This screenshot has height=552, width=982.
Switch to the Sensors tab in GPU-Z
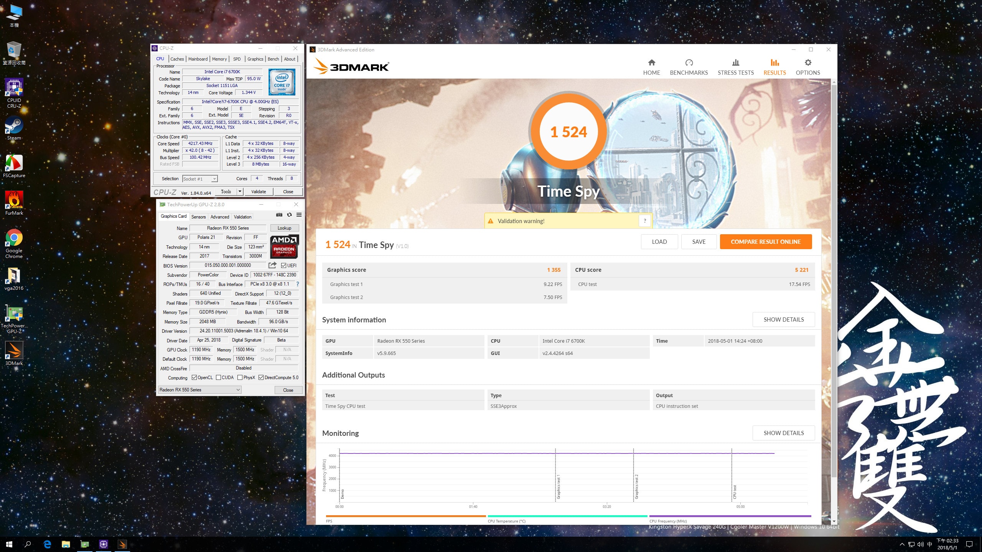tap(198, 217)
